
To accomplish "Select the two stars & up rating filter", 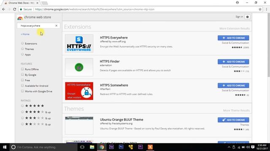I will pos(22,124).
